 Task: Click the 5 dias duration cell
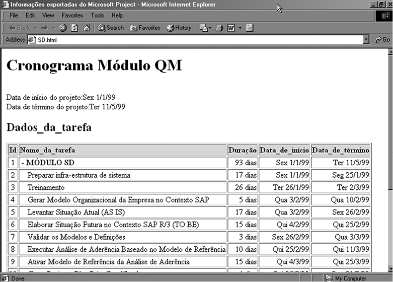tap(243, 200)
